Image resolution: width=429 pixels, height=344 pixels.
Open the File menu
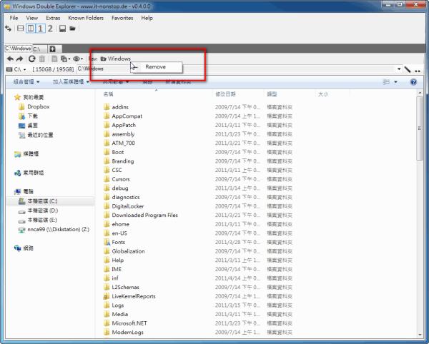[14, 18]
